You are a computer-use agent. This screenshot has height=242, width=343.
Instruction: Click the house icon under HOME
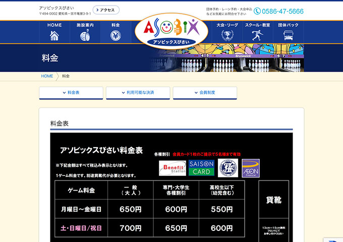pos(54,36)
